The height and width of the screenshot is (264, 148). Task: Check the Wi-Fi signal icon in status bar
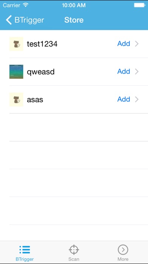[26, 5]
